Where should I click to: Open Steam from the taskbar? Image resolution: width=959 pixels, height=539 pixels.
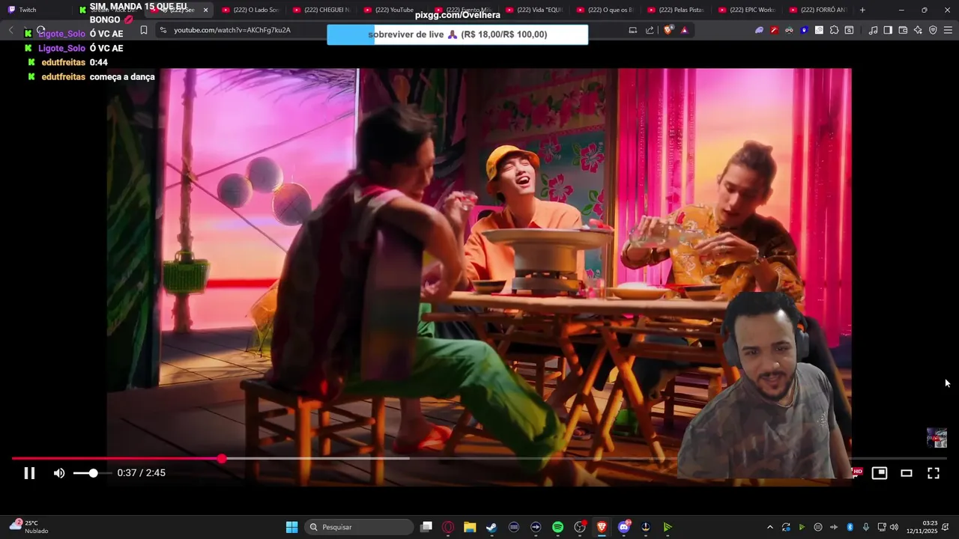click(491, 527)
